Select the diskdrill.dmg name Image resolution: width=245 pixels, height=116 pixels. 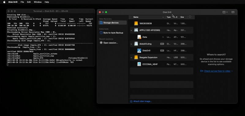point(145,44)
